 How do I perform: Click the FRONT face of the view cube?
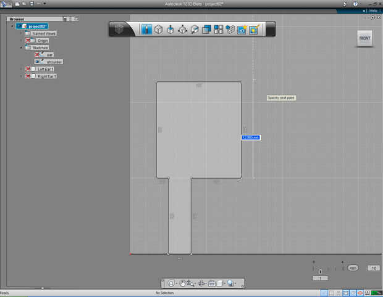click(364, 38)
